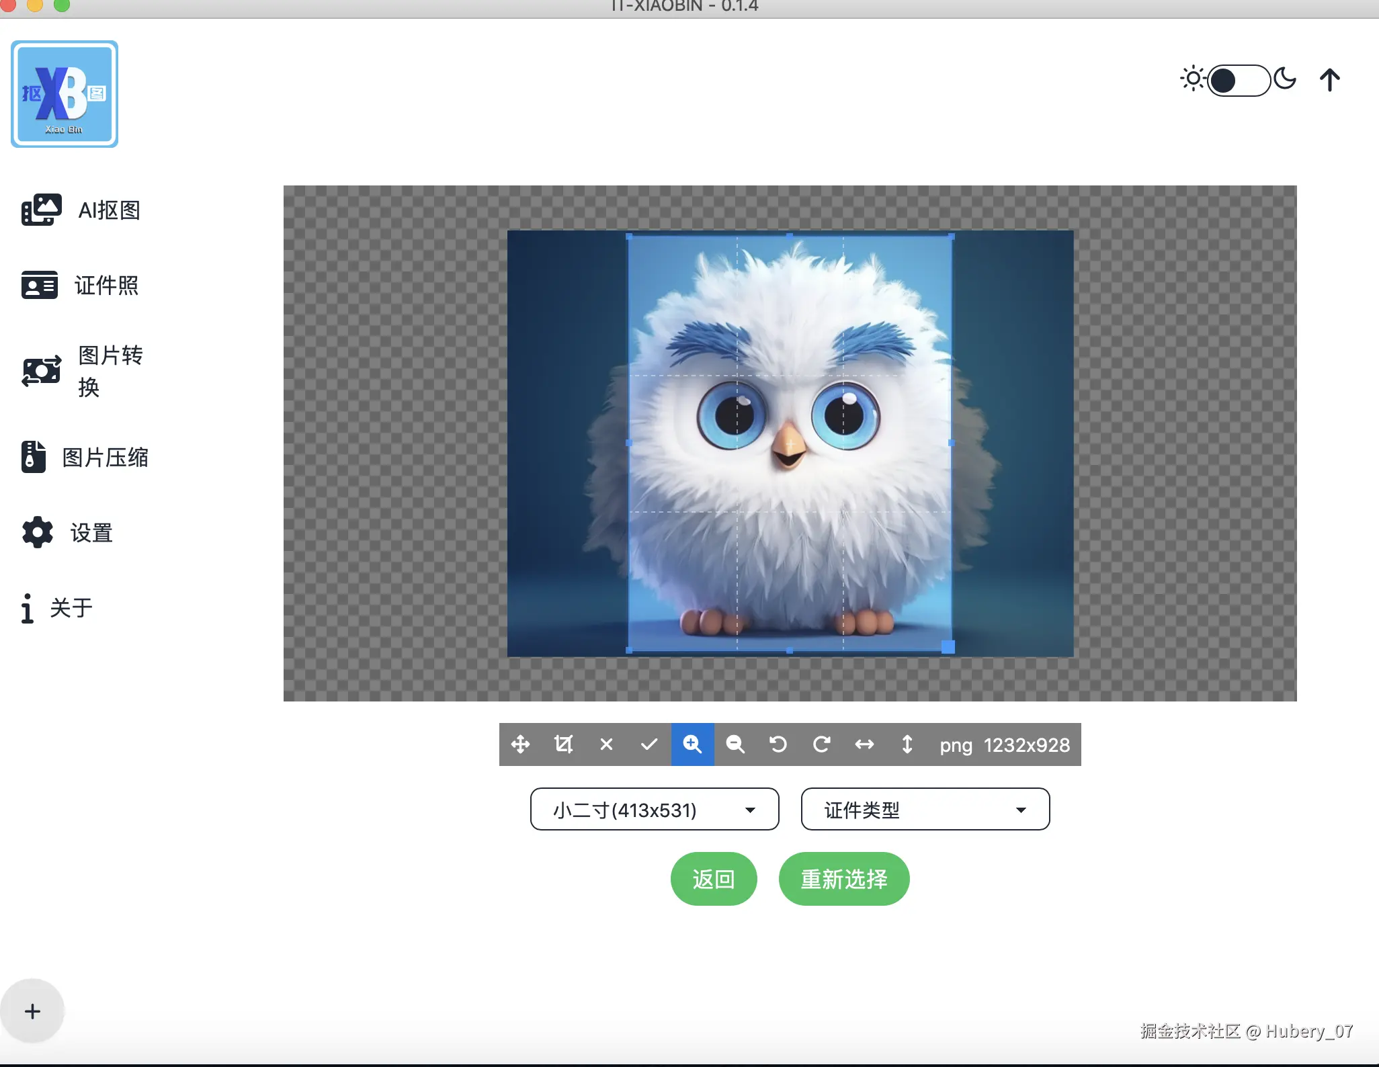Rotate image clockwise with toolbar icon
The image size is (1379, 1067).
[821, 744]
